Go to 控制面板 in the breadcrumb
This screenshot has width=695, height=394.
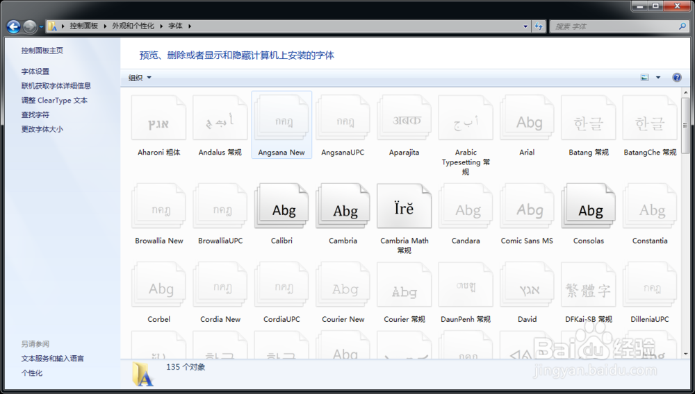(x=84, y=26)
